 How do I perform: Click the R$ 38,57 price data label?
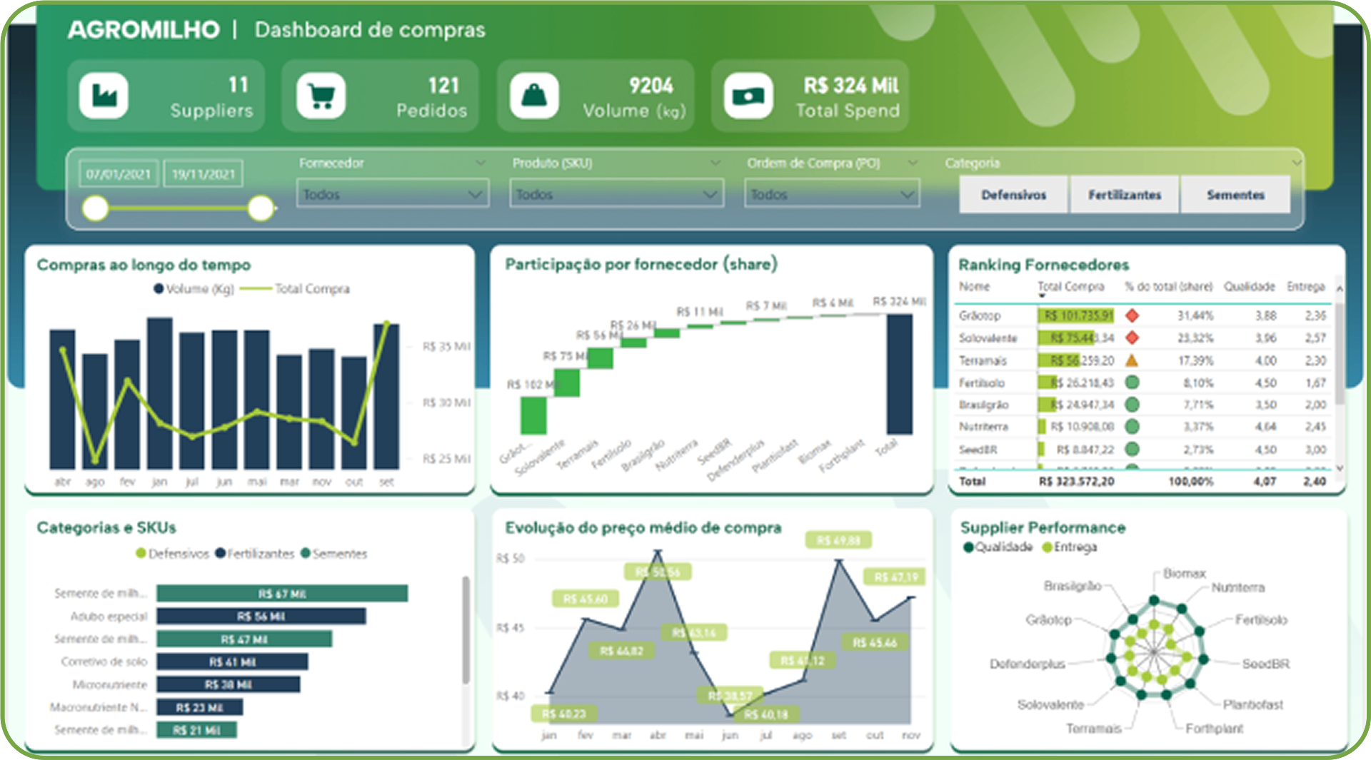point(730,696)
